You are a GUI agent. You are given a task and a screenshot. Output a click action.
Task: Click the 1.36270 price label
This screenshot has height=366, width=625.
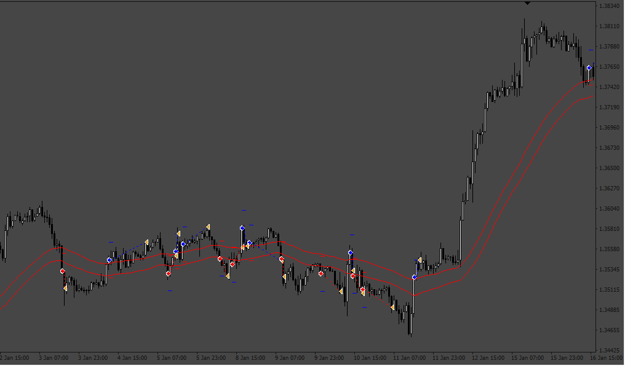(608, 189)
